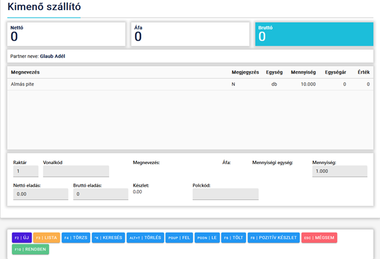
Task: Click the Raktár input field
Action: pyautogui.click(x=25, y=171)
